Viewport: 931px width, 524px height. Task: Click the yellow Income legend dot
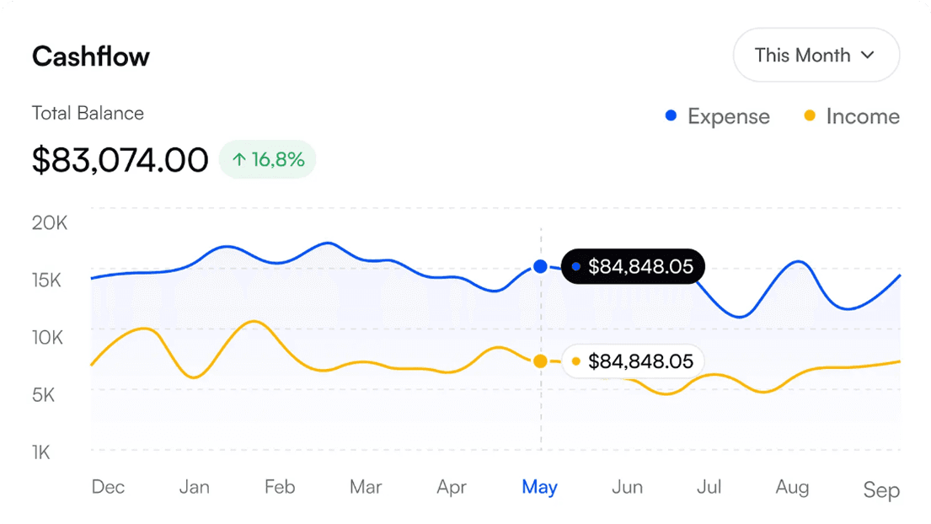pos(810,115)
